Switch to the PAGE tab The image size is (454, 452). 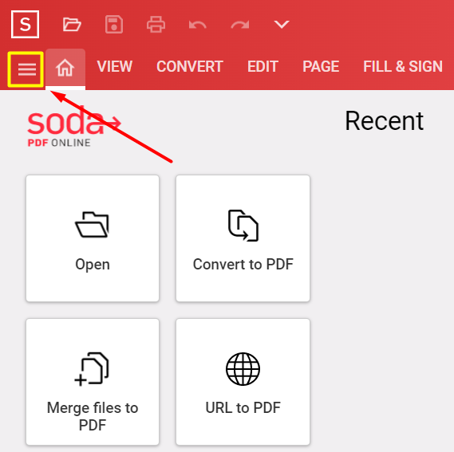point(321,66)
